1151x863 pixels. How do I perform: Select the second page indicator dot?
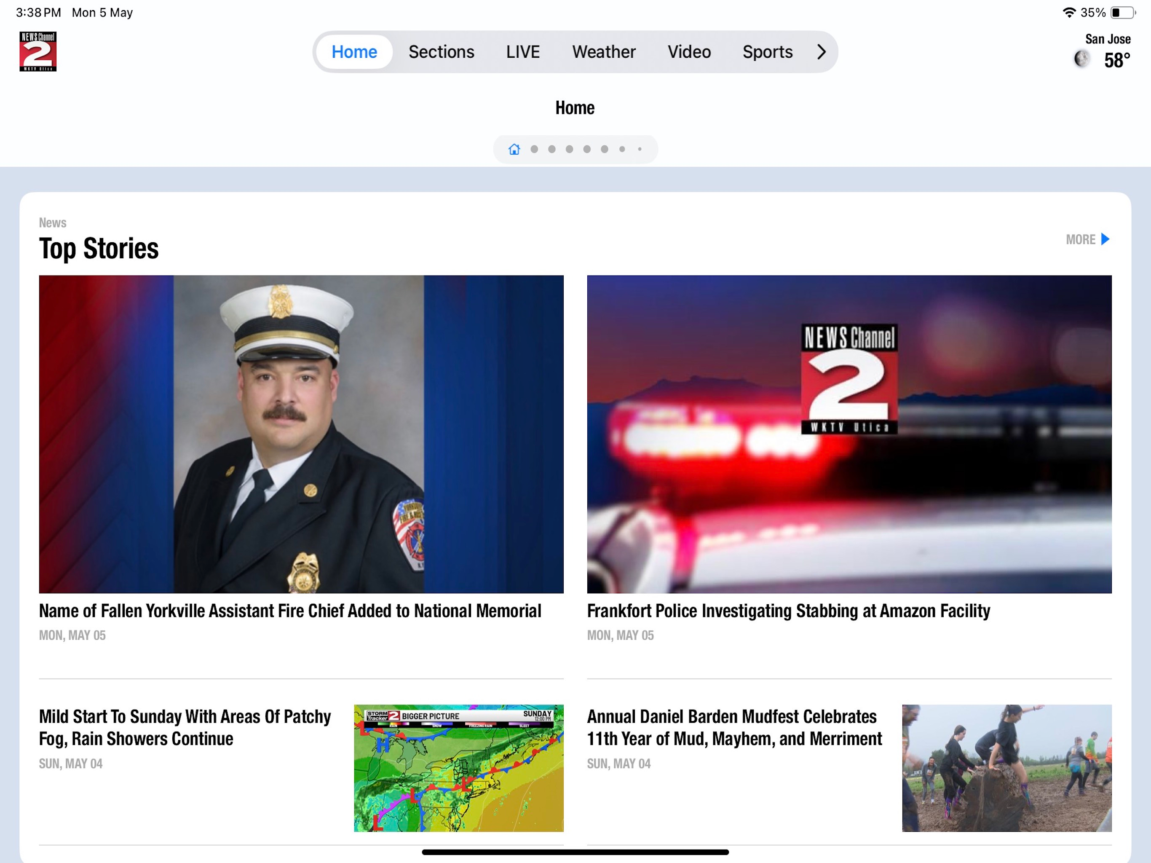pyautogui.click(x=551, y=150)
